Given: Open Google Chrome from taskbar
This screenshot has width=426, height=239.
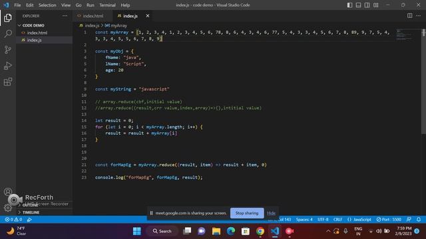Looking at the screenshot, I should coord(260,231).
